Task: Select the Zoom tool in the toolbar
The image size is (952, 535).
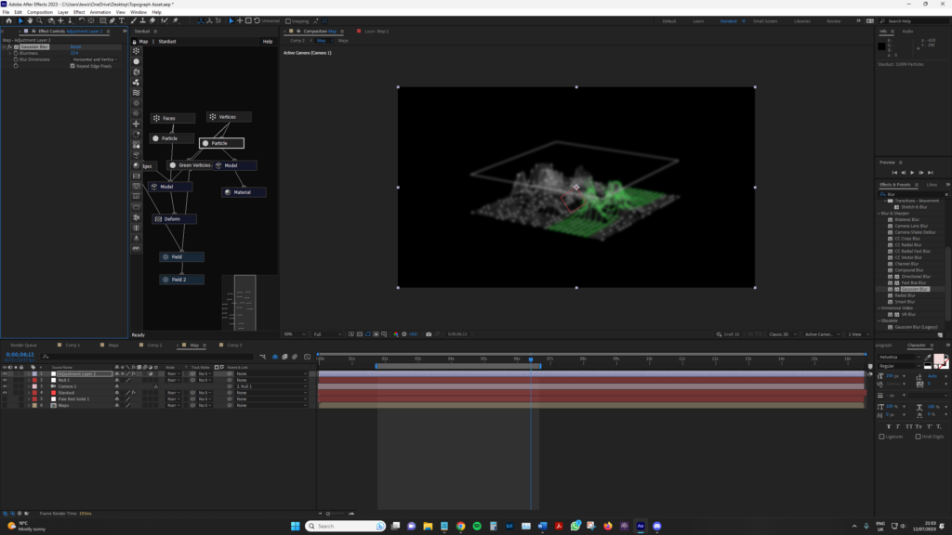Action: coord(40,20)
